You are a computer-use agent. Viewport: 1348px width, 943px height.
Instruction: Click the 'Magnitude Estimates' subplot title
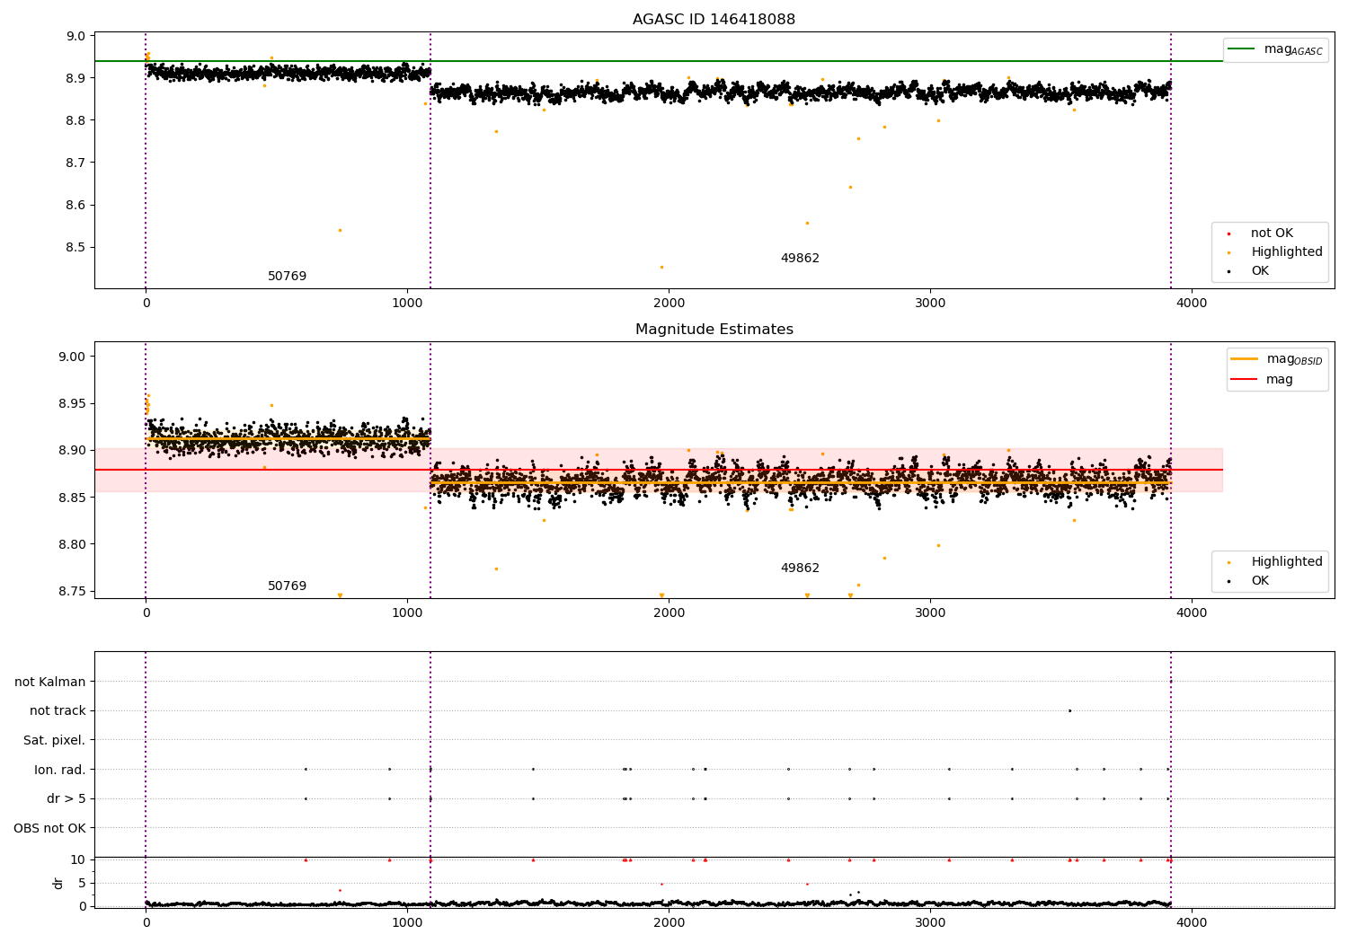click(x=714, y=330)
